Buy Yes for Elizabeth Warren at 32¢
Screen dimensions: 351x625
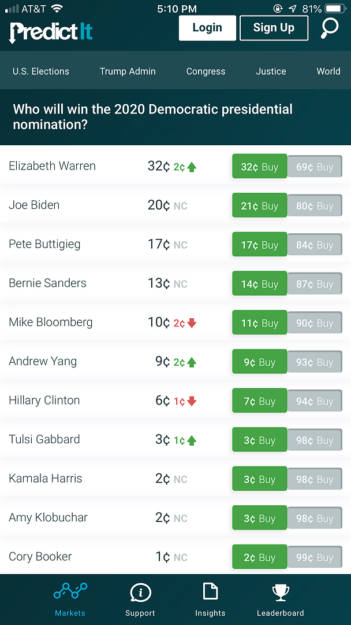259,167
